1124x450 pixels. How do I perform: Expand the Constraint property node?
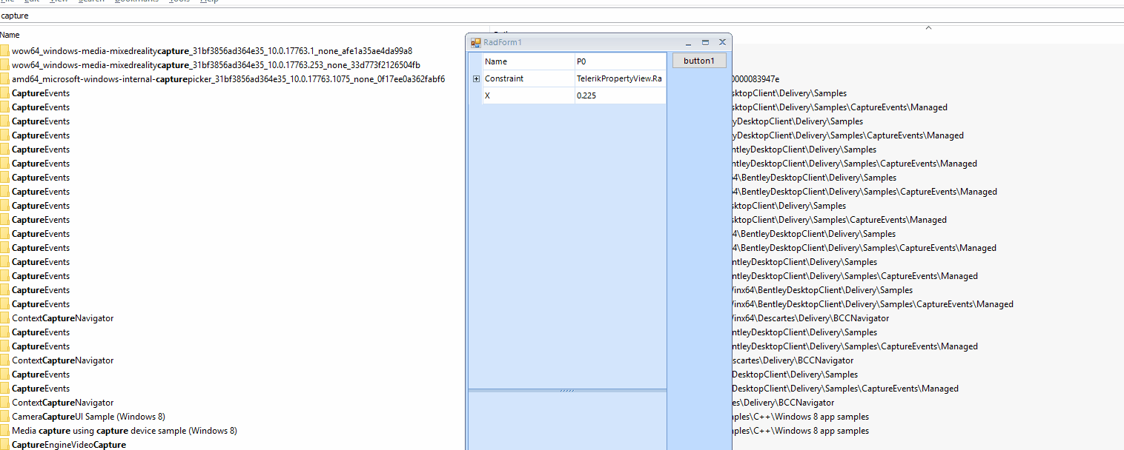tap(477, 78)
